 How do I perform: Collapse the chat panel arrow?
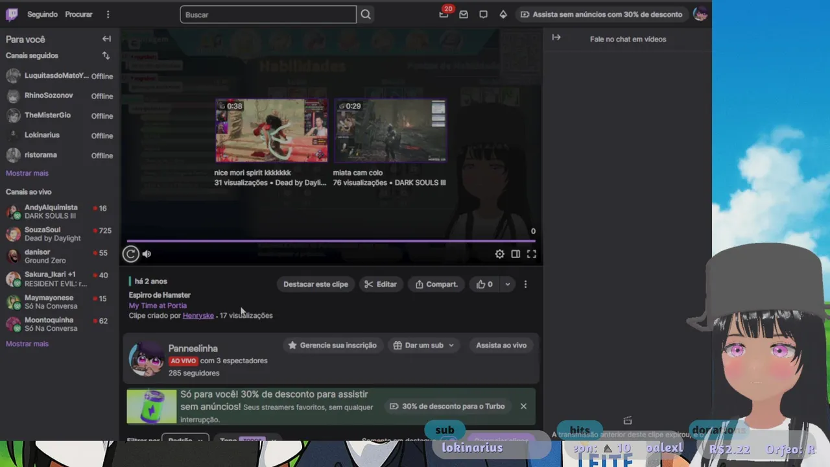click(556, 38)
